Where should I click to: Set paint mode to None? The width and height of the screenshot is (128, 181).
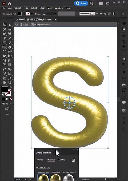pyautogui.click(x=11, y=99)
